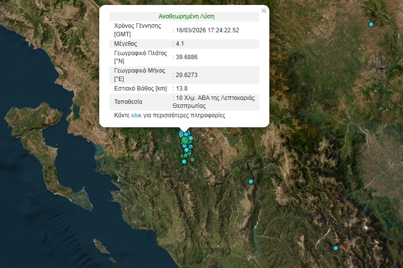403x268 pixels.
Task: Select the cyan marker at the bottom-right of the map
Action: click(336, 248)
